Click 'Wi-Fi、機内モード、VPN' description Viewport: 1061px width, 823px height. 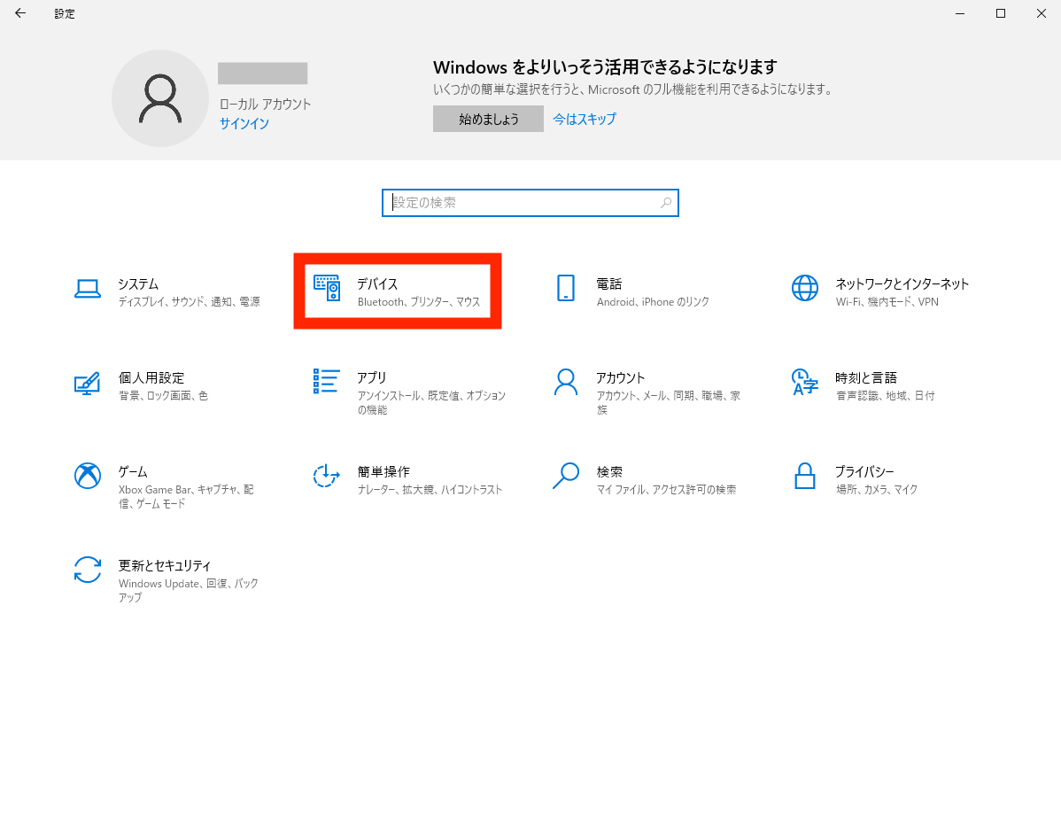887,302
